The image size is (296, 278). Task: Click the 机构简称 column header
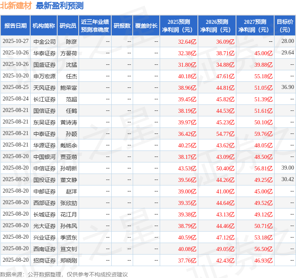pyautogui.click(x=44, y=25)
